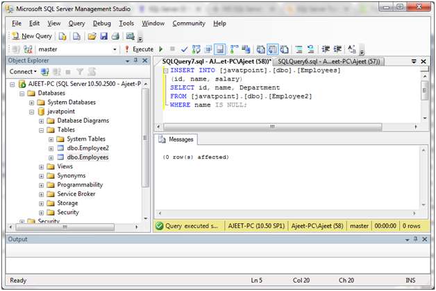This screenshot has height=291, width=436.
Task: Collapse the AJEET-PC server node
Action: (12, 84)
